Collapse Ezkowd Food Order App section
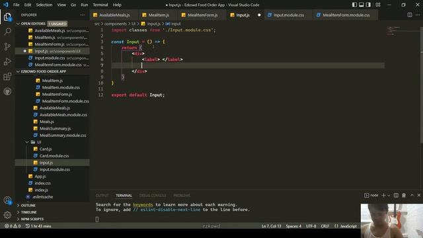This screenshot has height=238, width=423. coord(18,71)
